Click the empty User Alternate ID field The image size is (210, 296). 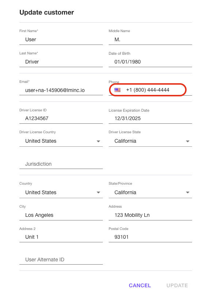coord(61,260)
